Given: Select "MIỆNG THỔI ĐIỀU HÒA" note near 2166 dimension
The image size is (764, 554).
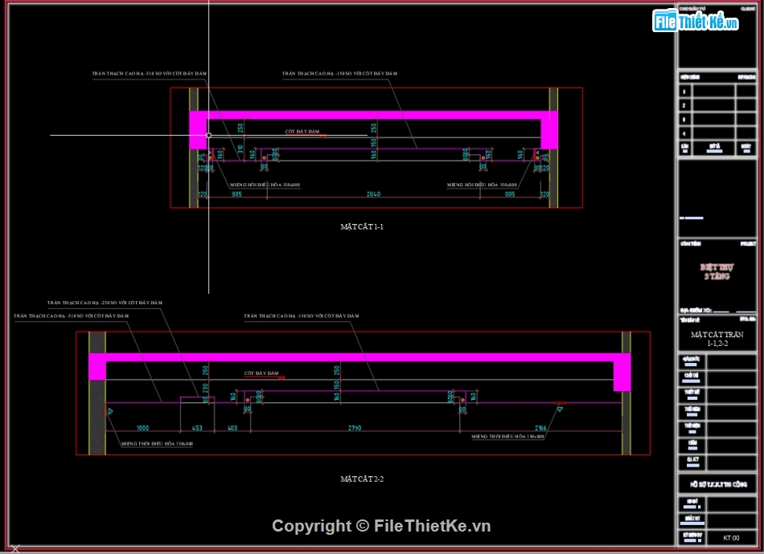Looking at the screenshot, I should click(507, 436).
